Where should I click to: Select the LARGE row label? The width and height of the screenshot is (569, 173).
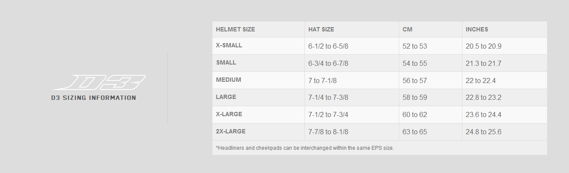click(226, 97)
